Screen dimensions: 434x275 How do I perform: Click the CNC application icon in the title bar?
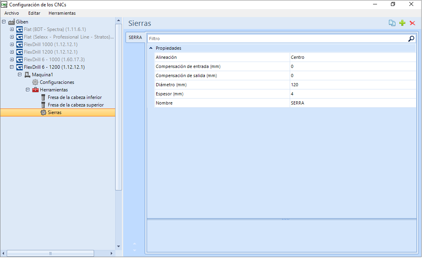pyautogui.click(x=4, y=4)
